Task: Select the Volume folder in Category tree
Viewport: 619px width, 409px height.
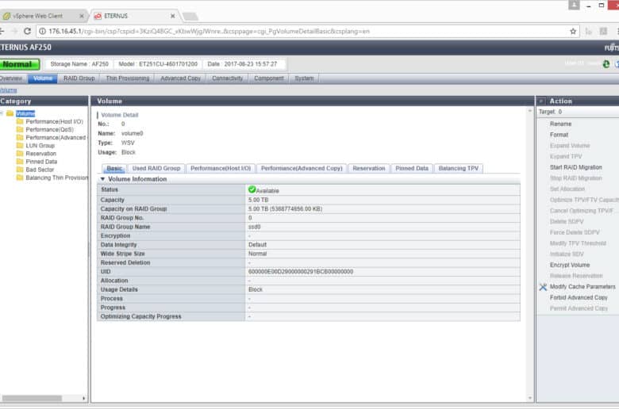Action: pyautogui.click(x=25, y=113)
